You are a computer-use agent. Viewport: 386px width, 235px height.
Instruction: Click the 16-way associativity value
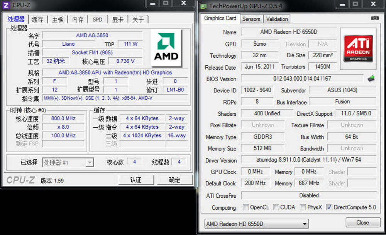point(176,135)
